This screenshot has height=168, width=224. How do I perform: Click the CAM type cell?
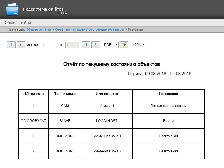tap(65, 106)
